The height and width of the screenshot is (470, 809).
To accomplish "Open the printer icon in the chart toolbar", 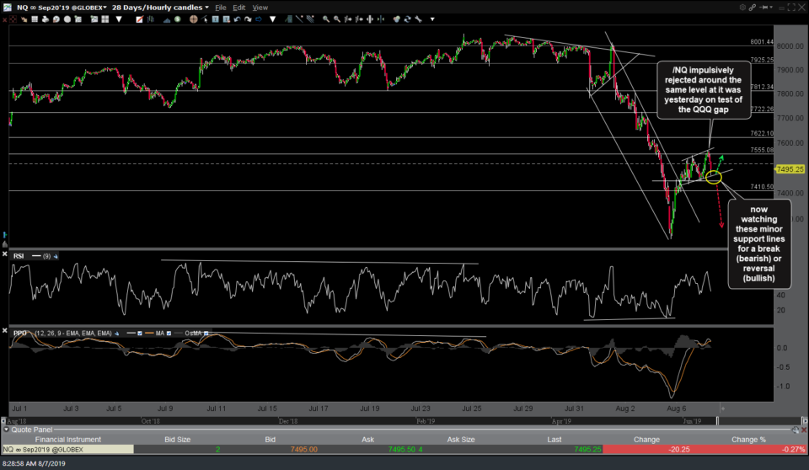I will click(46, 19).
